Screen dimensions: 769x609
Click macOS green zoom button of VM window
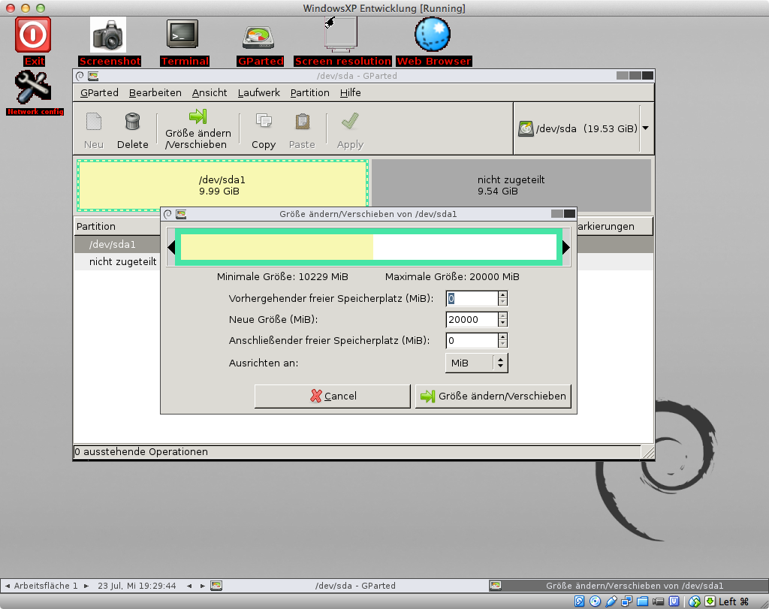41,8
